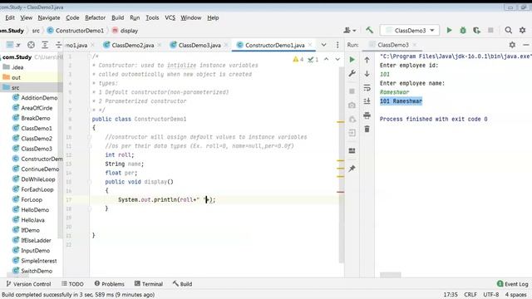The width and height of the screenshot is (532, 299).
Task: Click the CRLF line separator in status bar
Action: 470,295
